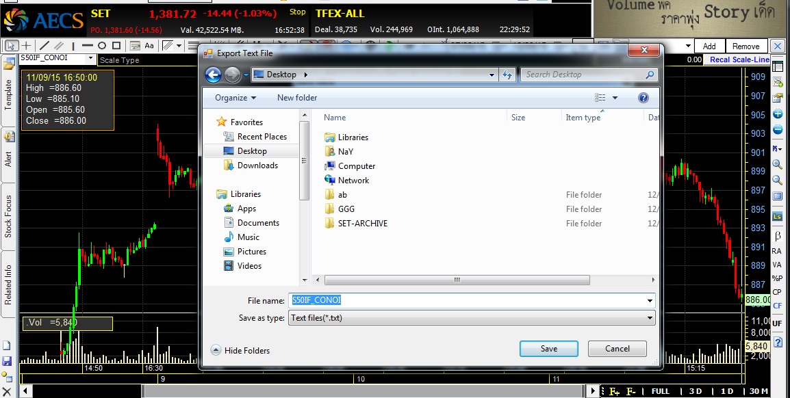Click the RA indicator button
790x398 pixels.
pos(777,250)
